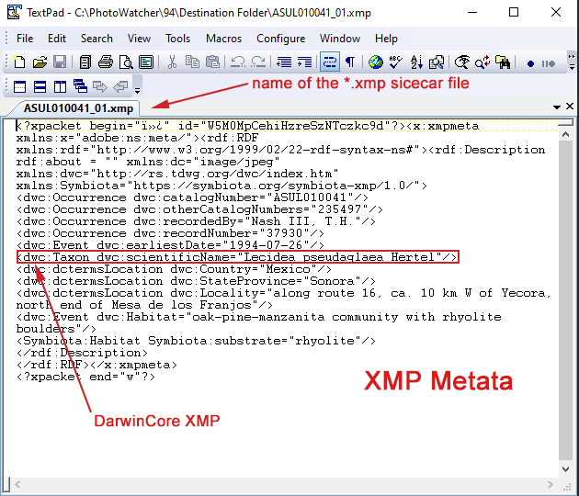Open Find in Files binoculars icon

(503, 62)
